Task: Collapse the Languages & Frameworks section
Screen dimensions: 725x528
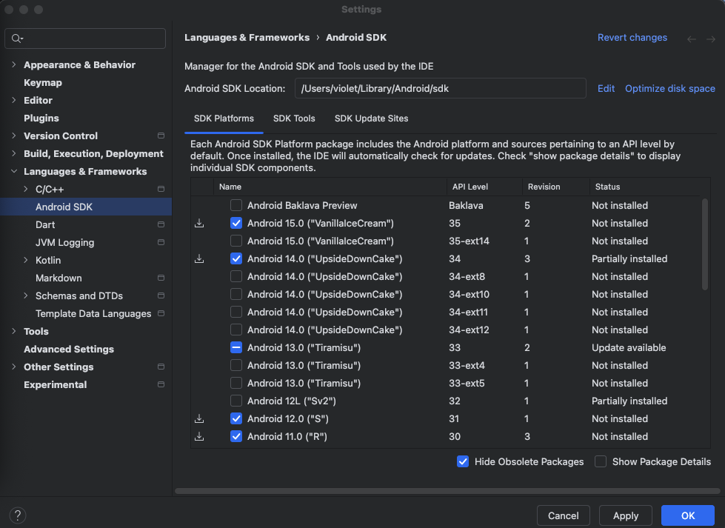Action: 14,172
